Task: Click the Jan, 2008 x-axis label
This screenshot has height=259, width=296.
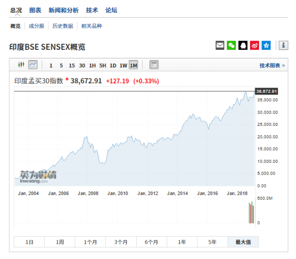Action: 88,193
